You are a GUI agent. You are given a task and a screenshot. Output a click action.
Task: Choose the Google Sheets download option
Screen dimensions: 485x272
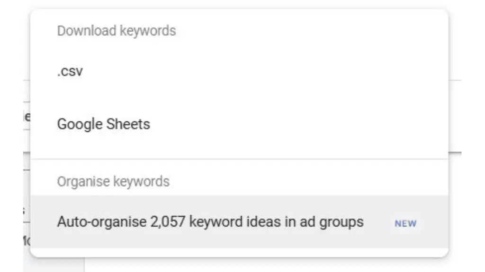click(103, 124)
